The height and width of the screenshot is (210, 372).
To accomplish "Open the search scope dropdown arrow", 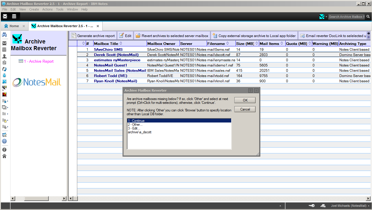I will 326,17.
